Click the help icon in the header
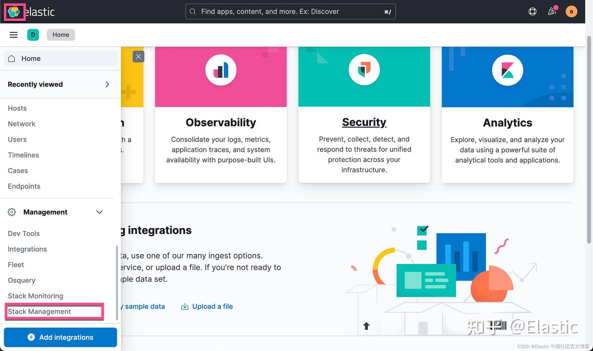This screenshot has height=351, width=593. (x=532, y=12)
